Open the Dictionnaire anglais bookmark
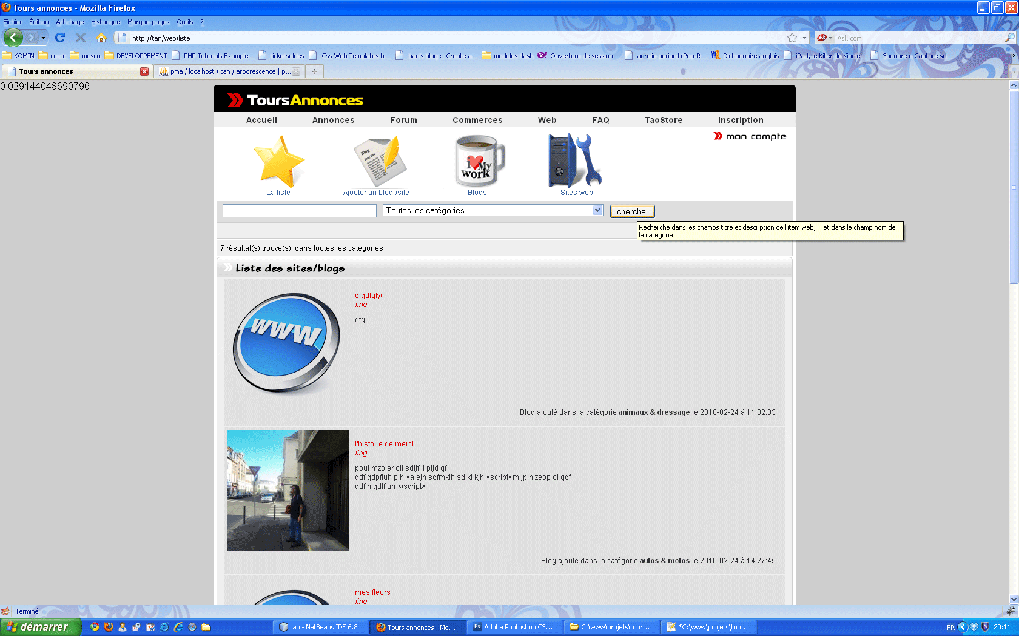Viewport: 1019px width, 636px height. click(745, 55)
